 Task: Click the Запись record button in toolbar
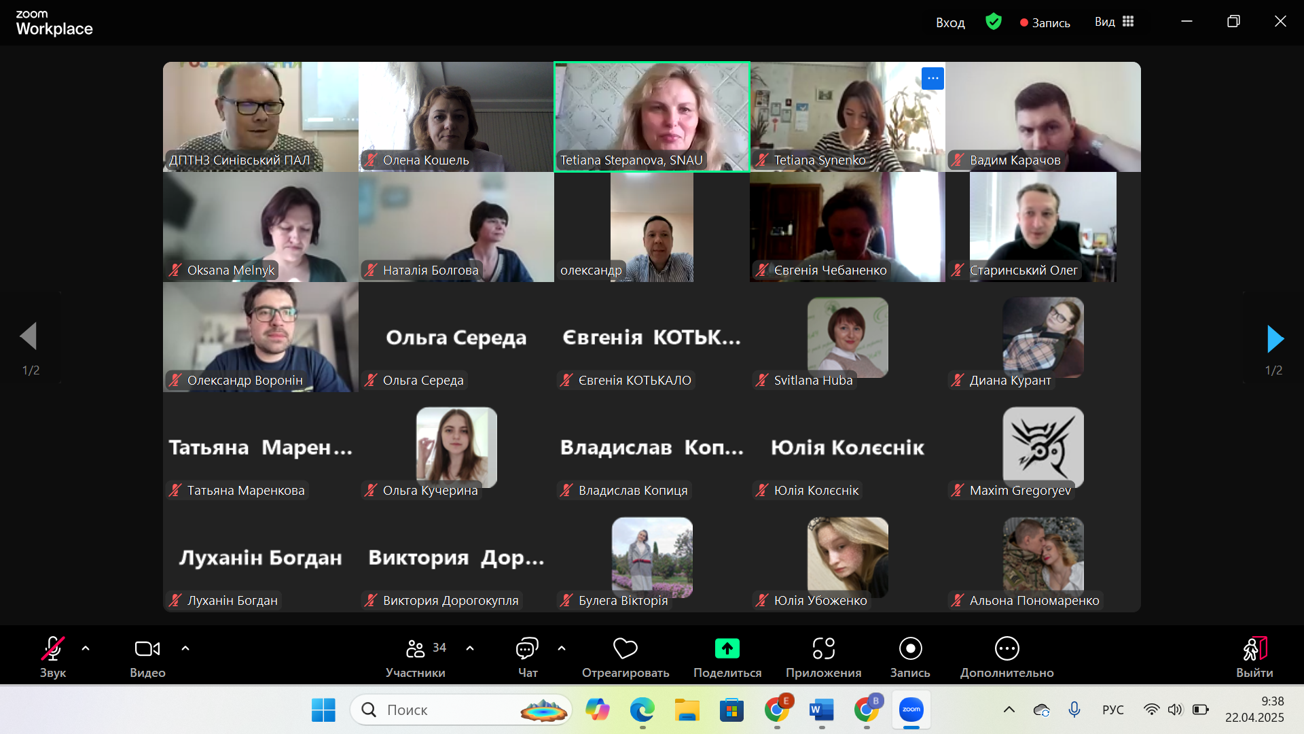[x=910, y=657]
